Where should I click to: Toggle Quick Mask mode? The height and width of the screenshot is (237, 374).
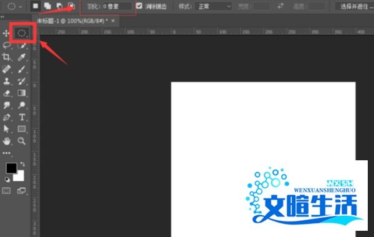[x=6, y=190]
